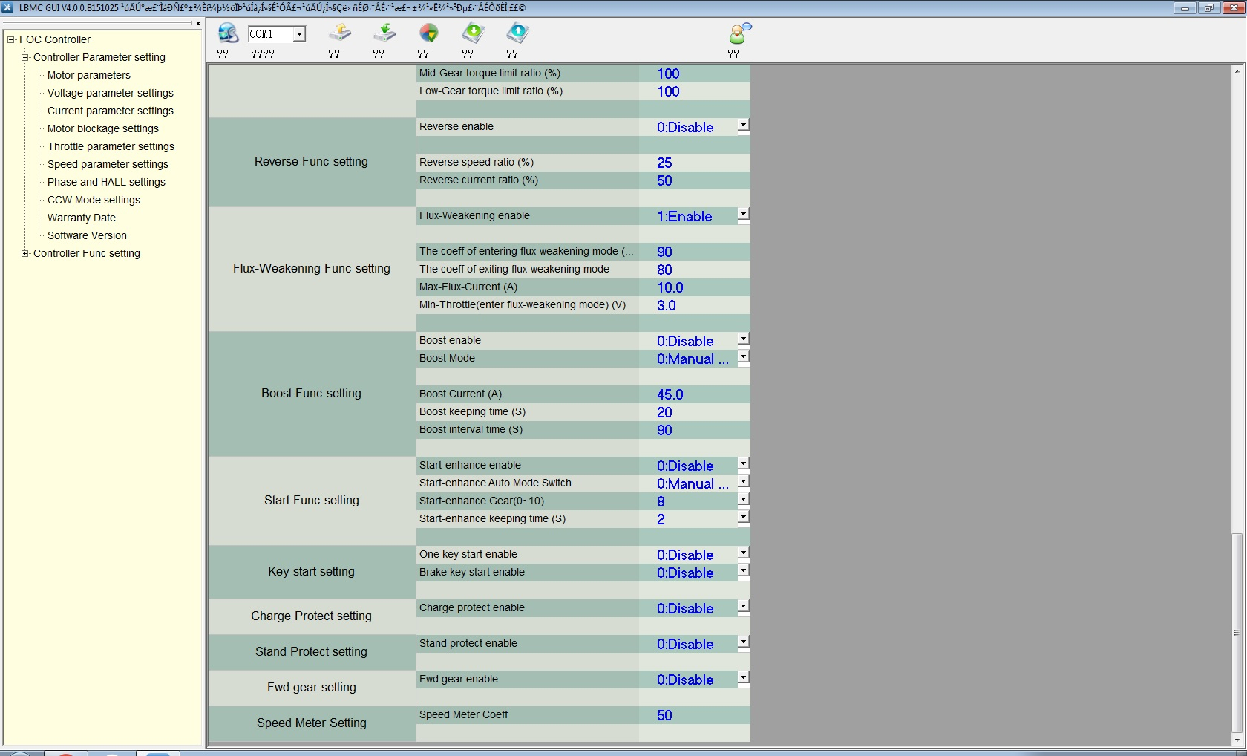1247x756 pixels.
Task: Open the Boost enable dropdown arrow
Action: [743, 339]
